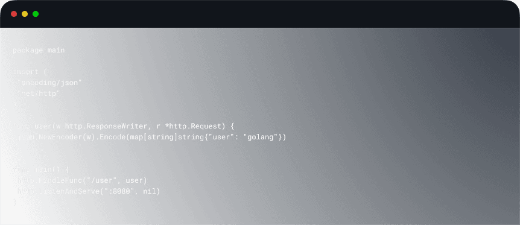Click the "golang" string literal

click(x=262, y=137)
